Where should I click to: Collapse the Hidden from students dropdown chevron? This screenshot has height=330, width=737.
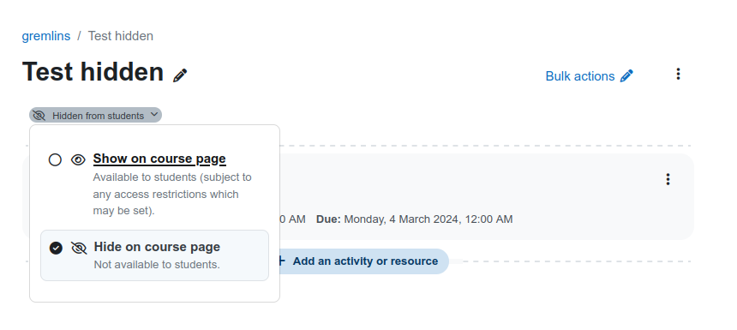153,115
